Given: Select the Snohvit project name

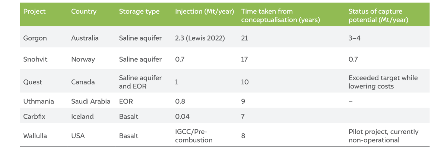Looking at the screenshot, I should point(36,59).
